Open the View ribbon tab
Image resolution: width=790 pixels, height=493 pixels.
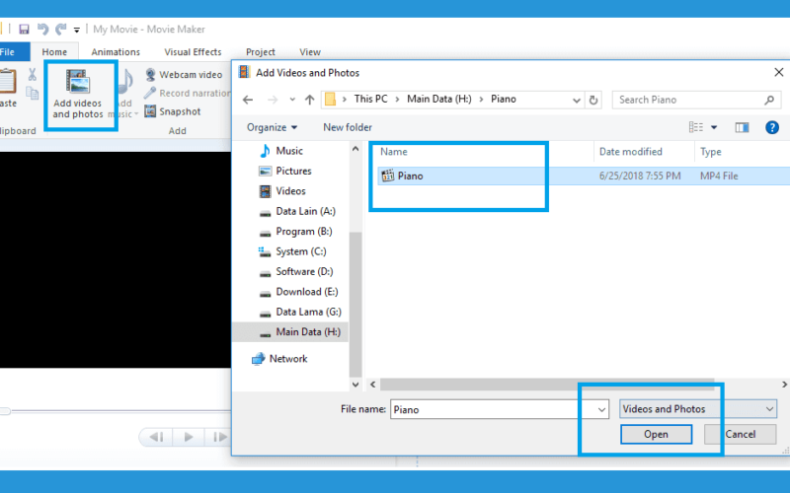click(310, 52)
